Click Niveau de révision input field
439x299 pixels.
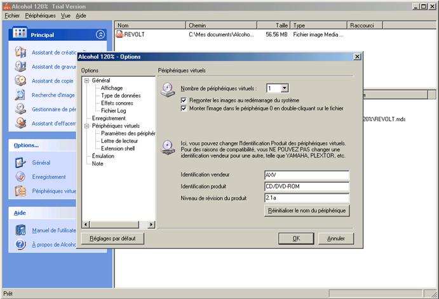pos(307,198)
